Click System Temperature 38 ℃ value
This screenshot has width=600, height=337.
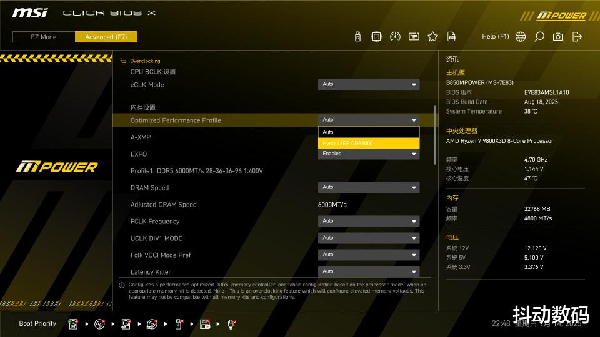point(531,112)
